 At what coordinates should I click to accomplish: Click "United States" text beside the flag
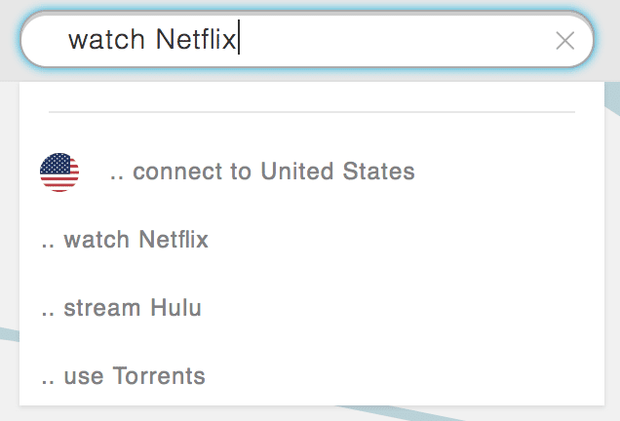[x=337, y=172]
